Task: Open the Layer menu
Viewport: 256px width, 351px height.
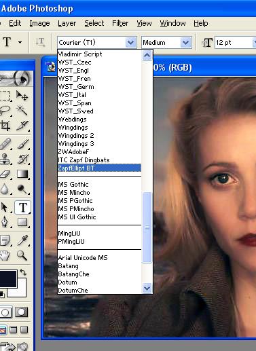Action: 67,23
